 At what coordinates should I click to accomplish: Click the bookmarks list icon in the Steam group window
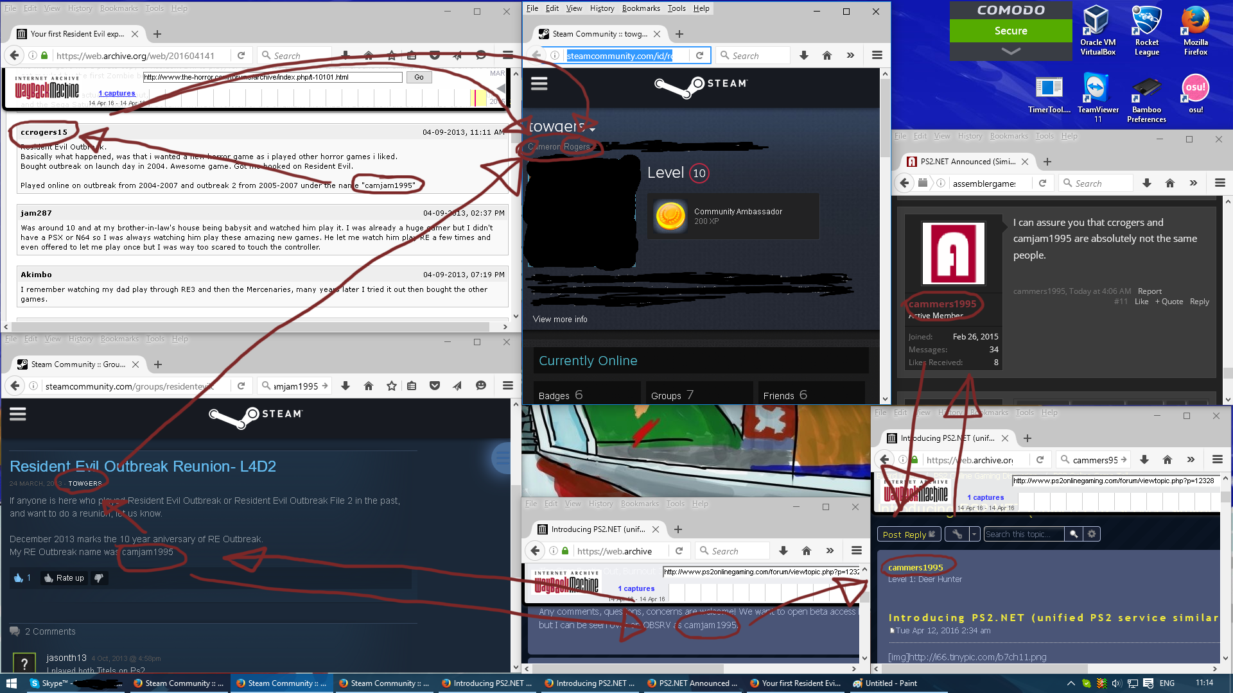click(412, 386)
